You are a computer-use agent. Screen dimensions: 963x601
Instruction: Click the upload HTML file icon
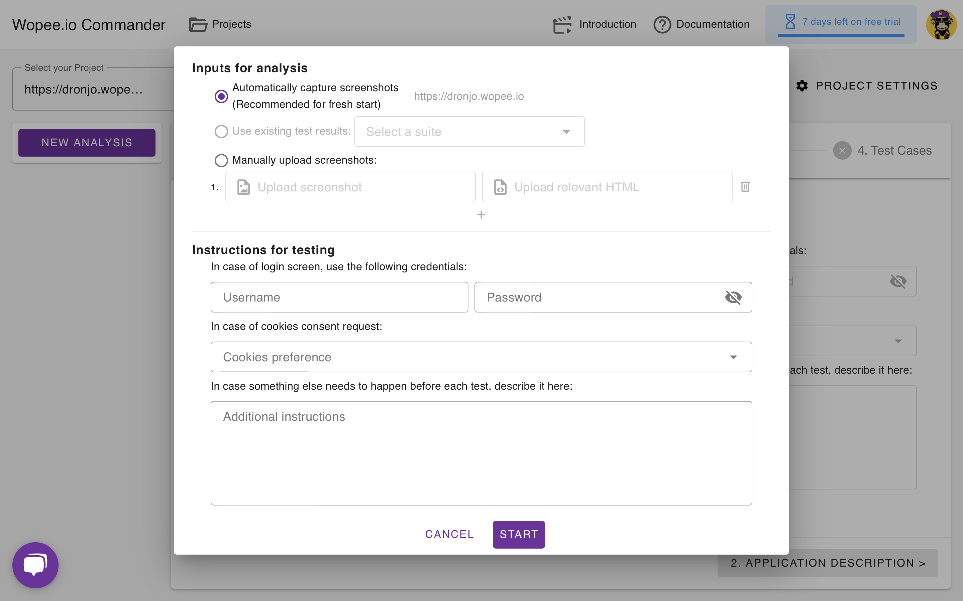tap(500, 187)
